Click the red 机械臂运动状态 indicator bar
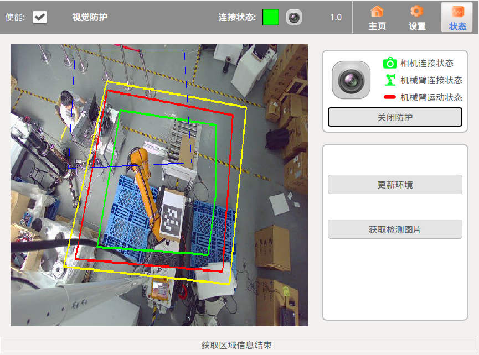Image resolution: width=479 pixels, height=355 pixels. tap(390, 98)
